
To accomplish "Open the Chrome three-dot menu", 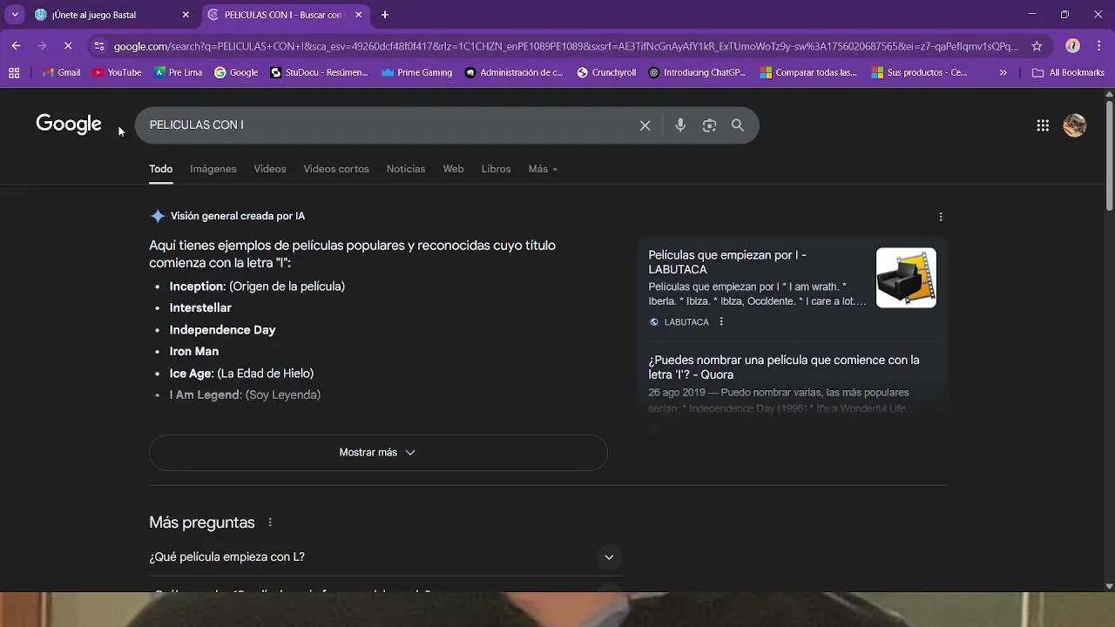I will pos(1099,45).
